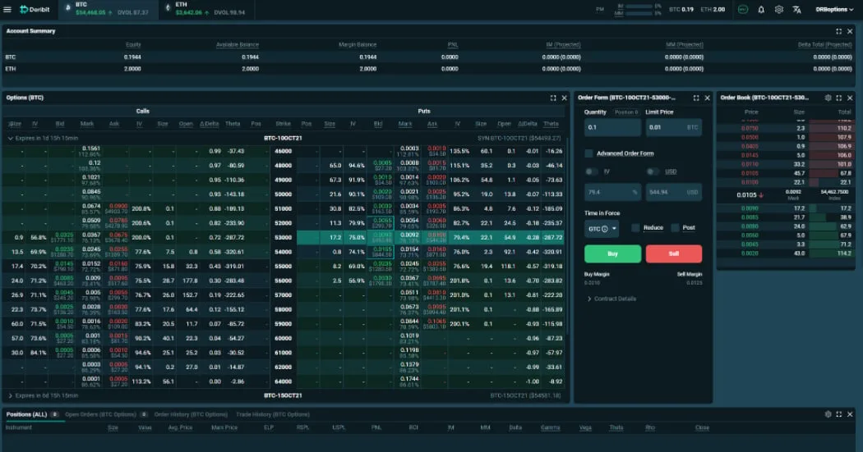
Task: Select the BTC market tab in header
Action: click(108, 9)
